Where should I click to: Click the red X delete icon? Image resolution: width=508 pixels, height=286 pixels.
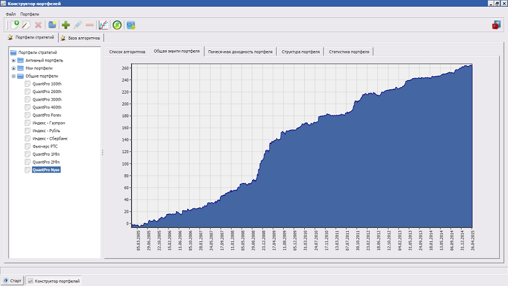[38, 25]
